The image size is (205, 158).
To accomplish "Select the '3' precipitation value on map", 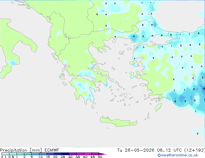I will click(x=185, y=101).
